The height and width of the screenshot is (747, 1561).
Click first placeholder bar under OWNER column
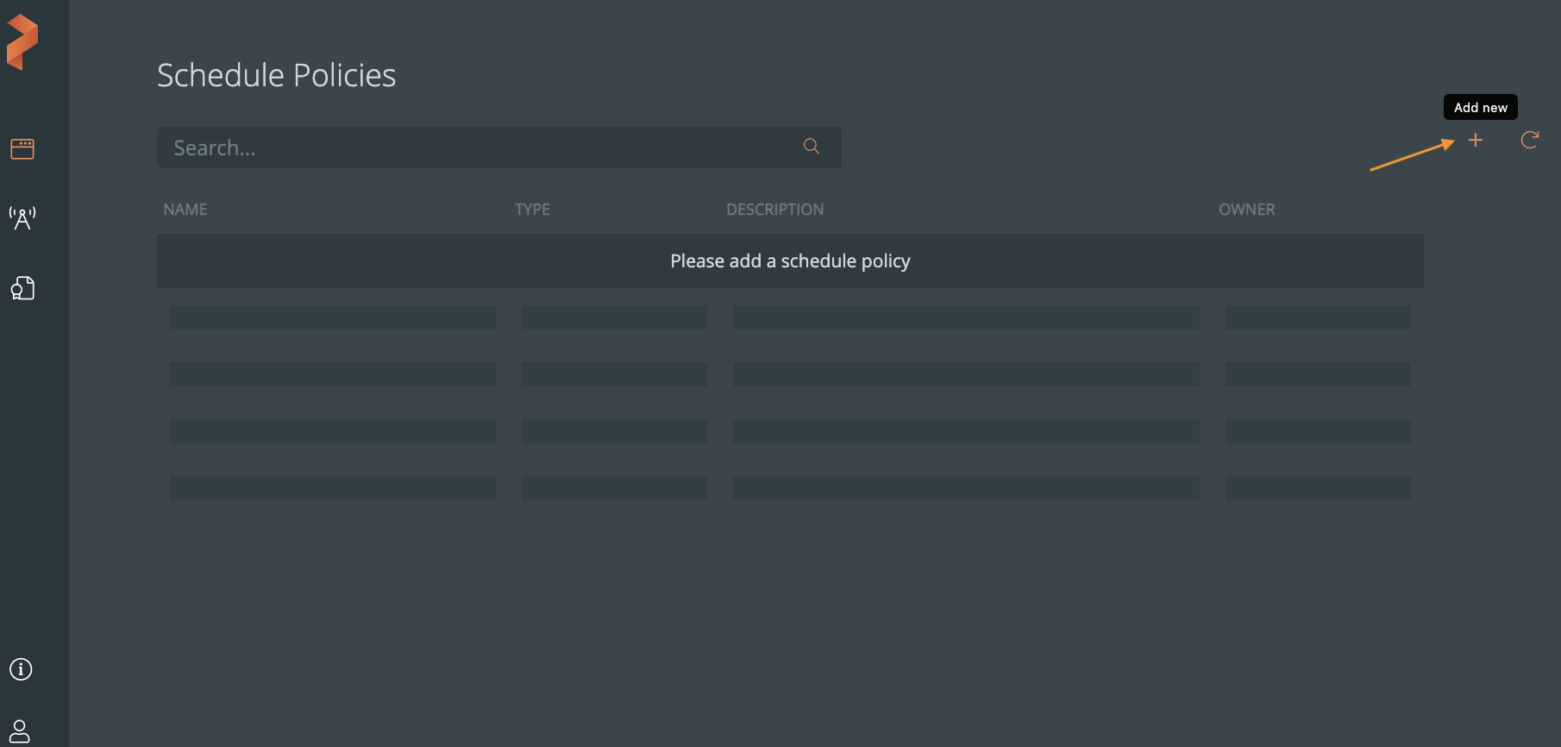coord(1317,317)
